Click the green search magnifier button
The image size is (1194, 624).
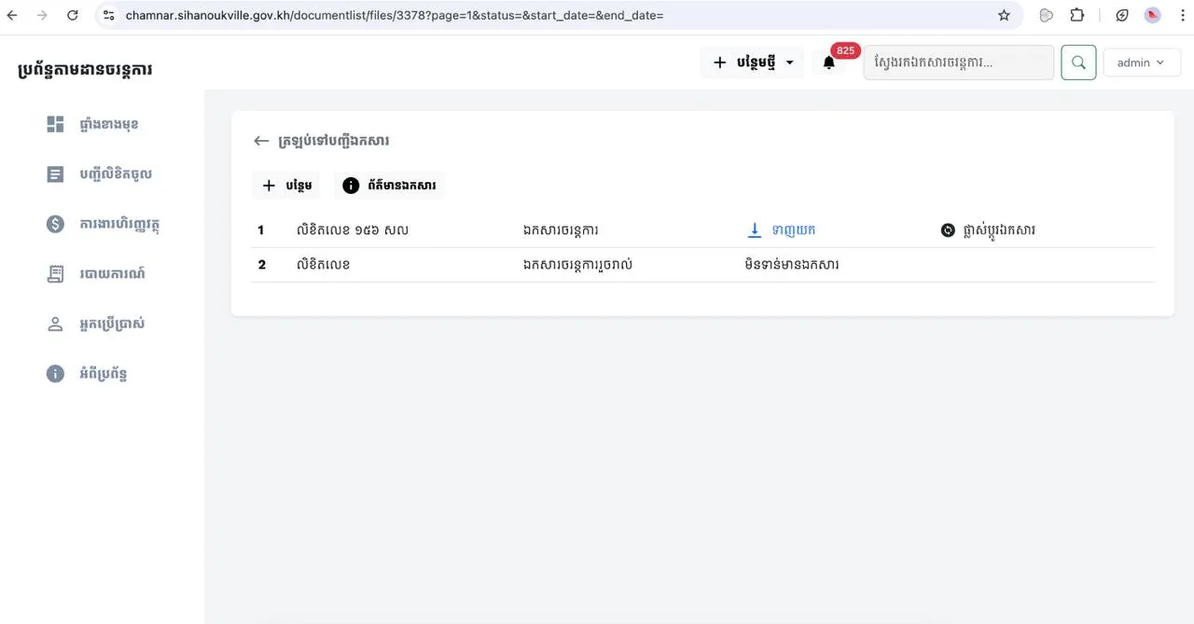(x=1078, y=62)
